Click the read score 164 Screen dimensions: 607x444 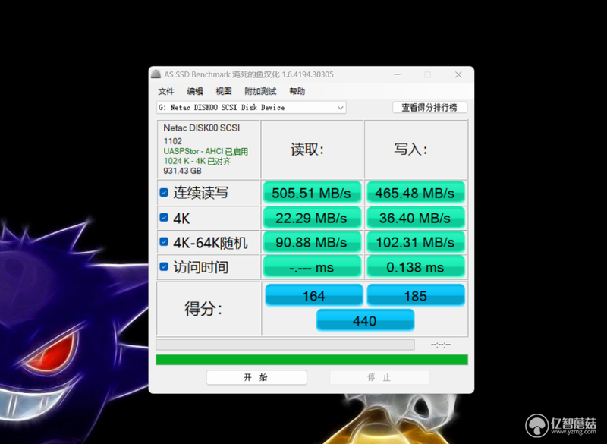[x=314, y=296]
